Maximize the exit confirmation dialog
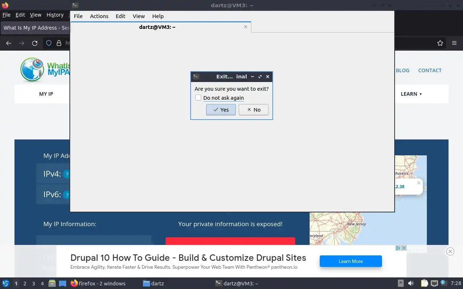Image resolution: width=463 pixels, height=289 pixels. click(260, 77)
